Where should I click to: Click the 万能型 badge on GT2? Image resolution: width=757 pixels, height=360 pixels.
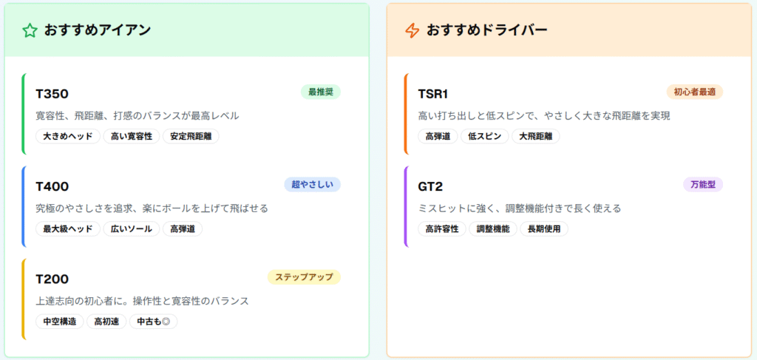[703, 184]
